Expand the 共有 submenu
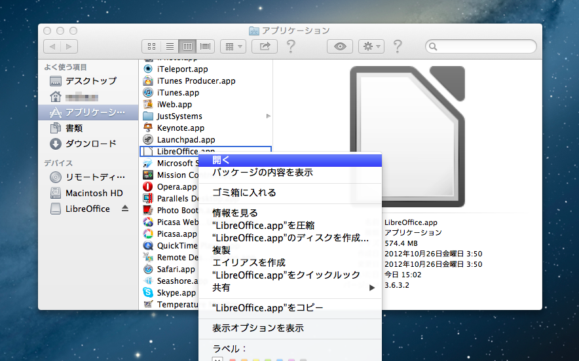Viewport: 579px width, 361px height. tap(290, 288)
